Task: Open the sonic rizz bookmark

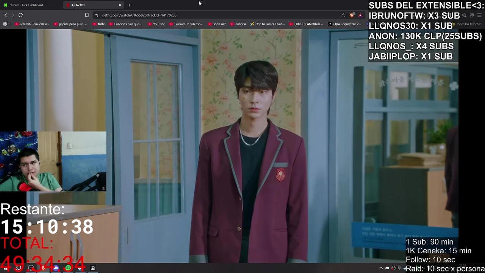Action: tap(217, 24)
